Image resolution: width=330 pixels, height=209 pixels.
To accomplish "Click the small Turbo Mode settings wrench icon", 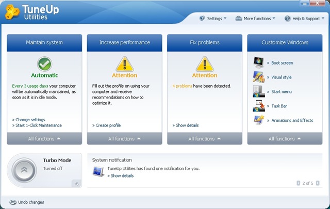I will coord(77,184).
